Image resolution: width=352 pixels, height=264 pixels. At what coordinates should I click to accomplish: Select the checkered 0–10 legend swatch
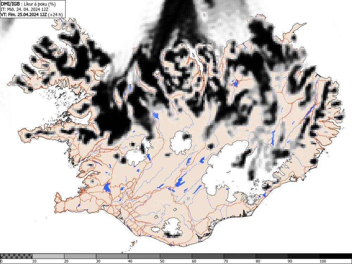click(x=16, y=256)
